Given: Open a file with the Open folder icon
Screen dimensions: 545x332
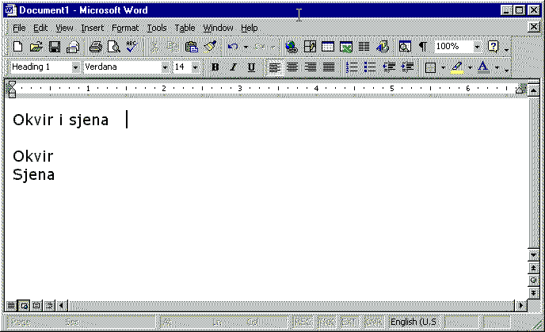Looking at the screenshot, I should (36, 48).
